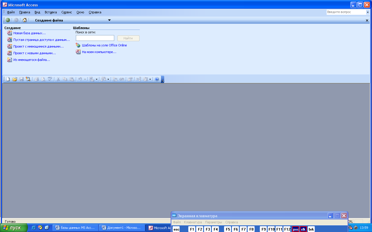The image size is (372, 232).
Task: Click the Internet Explorer quick launch icon
Action: click(33, 228)
